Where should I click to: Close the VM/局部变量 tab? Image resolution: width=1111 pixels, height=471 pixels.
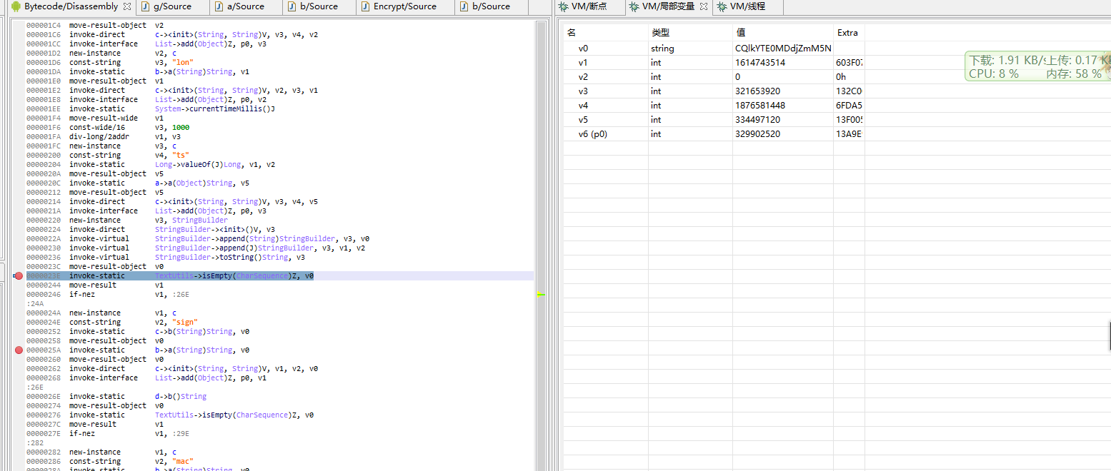click(704, 6)
